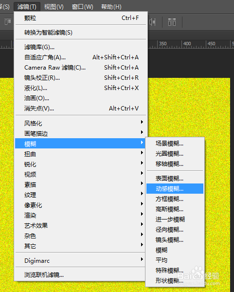Open the 视图(V) menu
234x292 pixels.
tap(54, 7)
